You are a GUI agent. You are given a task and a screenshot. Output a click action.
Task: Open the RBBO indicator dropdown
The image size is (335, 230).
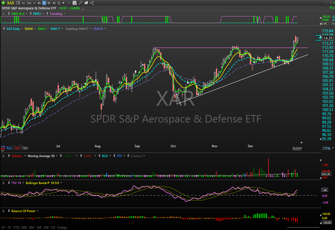[43, 13]
